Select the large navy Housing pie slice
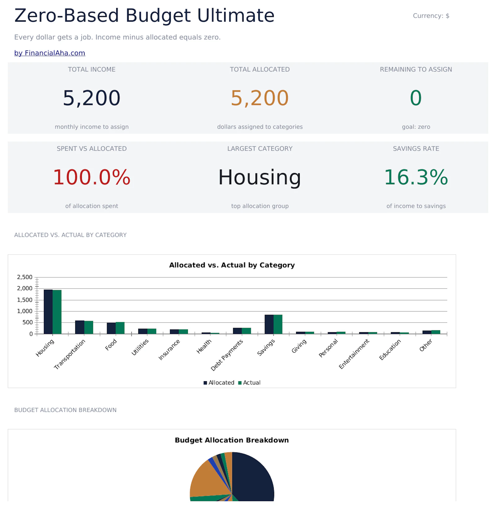 [x=254, y=477]
